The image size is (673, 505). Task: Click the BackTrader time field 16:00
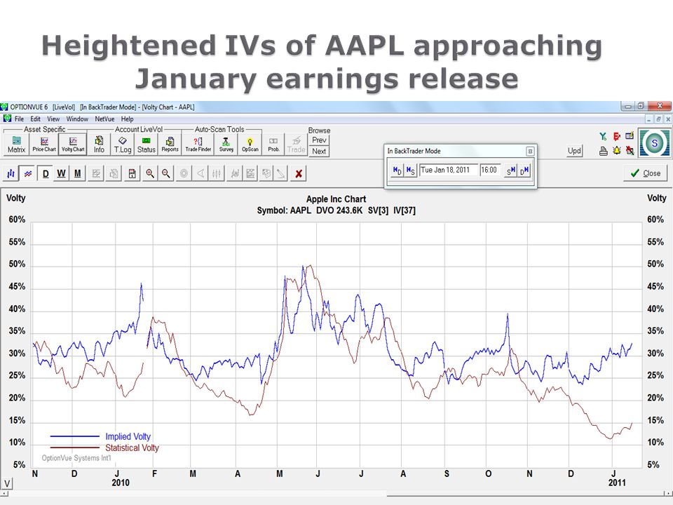[490, 170]
